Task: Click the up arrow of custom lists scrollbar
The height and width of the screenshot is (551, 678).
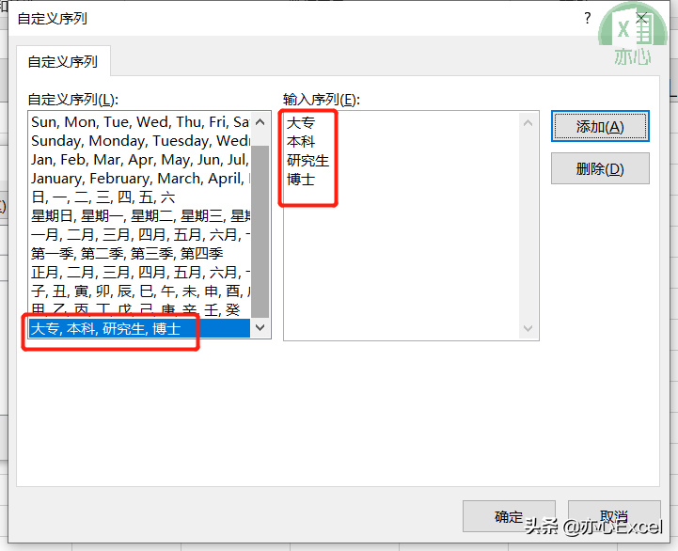Action: [260, 122]
